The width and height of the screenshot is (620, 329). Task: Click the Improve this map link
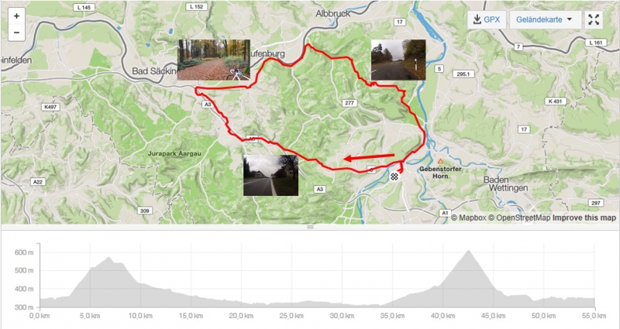tap(584, 218)
